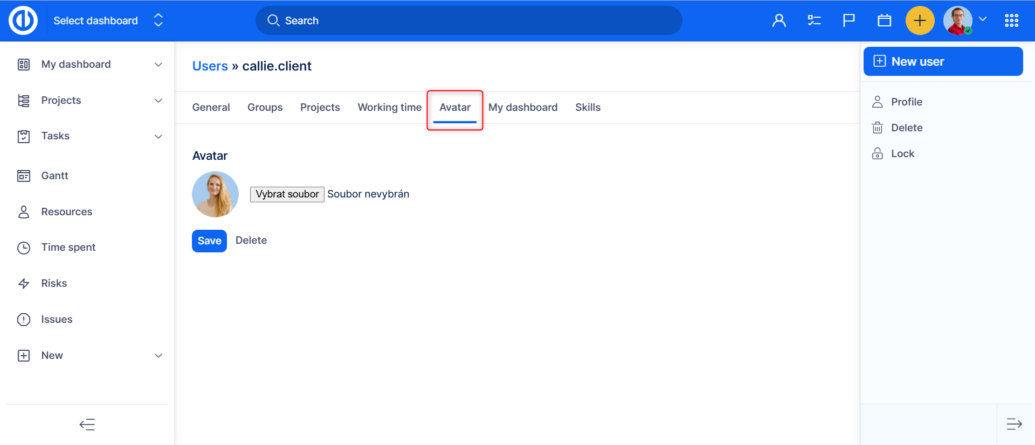This screenshot has height=445, width=1035.
Task: Click the Easy Project logo icon
Action: pos(23,20)
